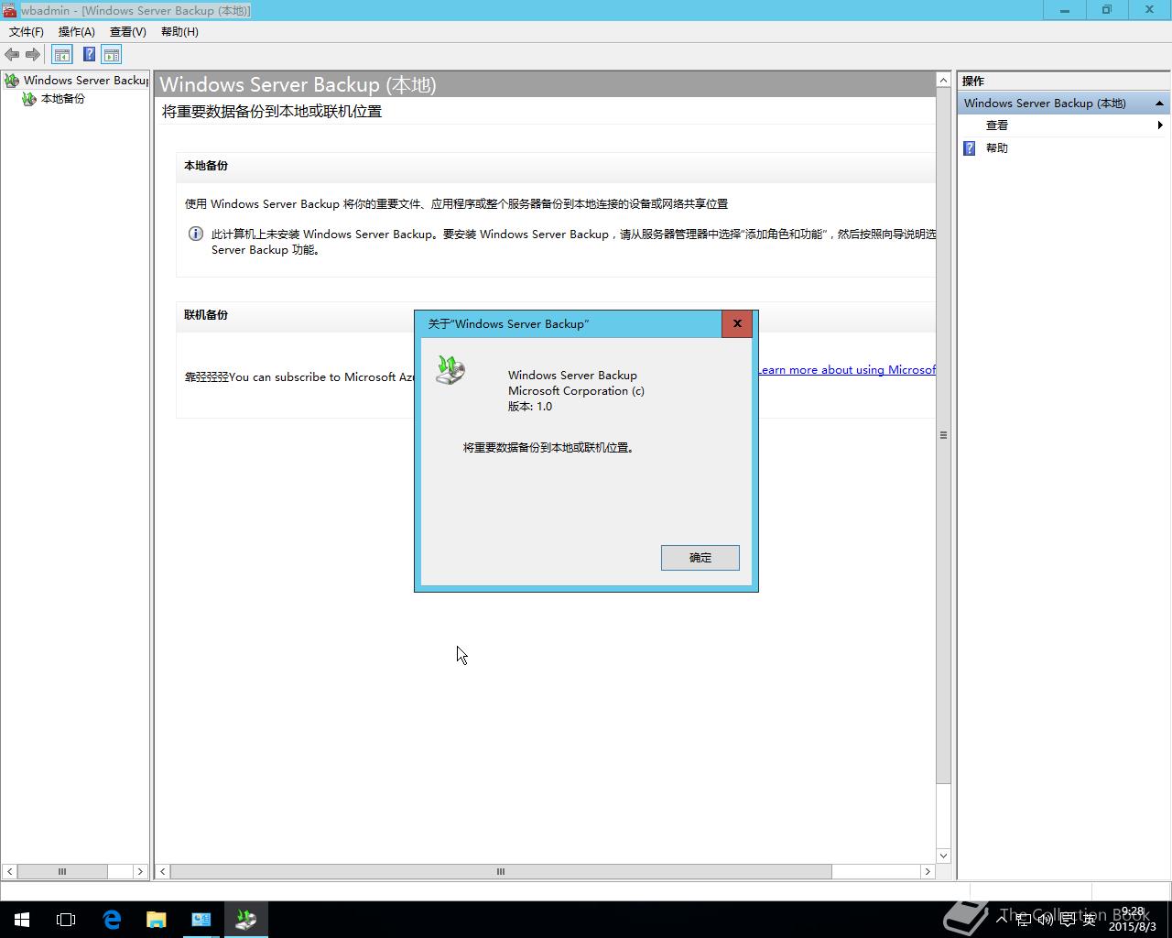Click the help icon beside 帮助 action
The width and height of the screenshot is (1172, 938).
pos(970,148)
